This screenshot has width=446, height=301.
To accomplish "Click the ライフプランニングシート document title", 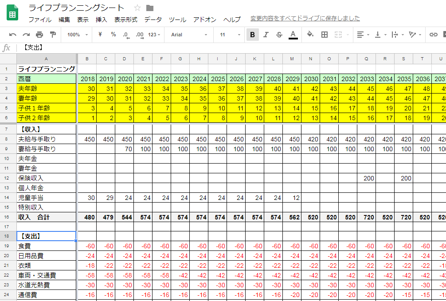I will (76, 8).
